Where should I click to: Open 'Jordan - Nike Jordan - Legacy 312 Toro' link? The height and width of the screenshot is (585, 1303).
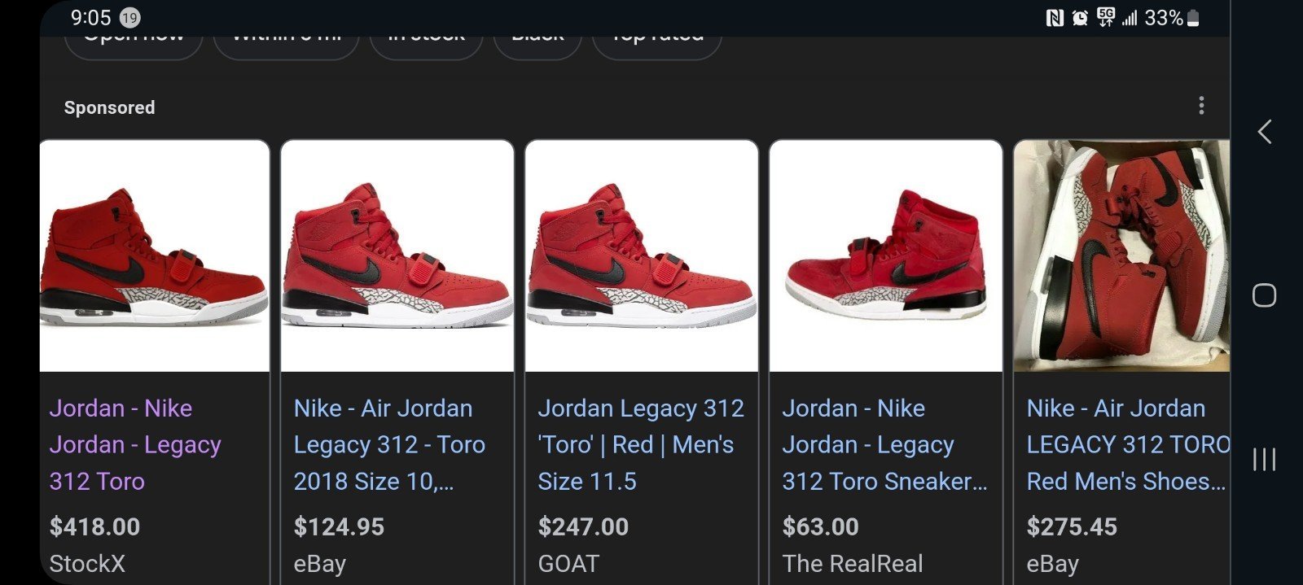(135, 445)
